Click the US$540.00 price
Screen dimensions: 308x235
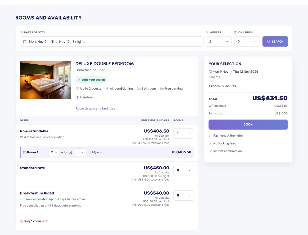point(157,193)
